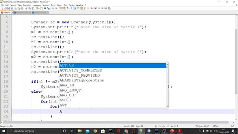This screenshot has height=134, width=238.
Task: Click the Print toolbar icon
Action: (x=22, y=8)
